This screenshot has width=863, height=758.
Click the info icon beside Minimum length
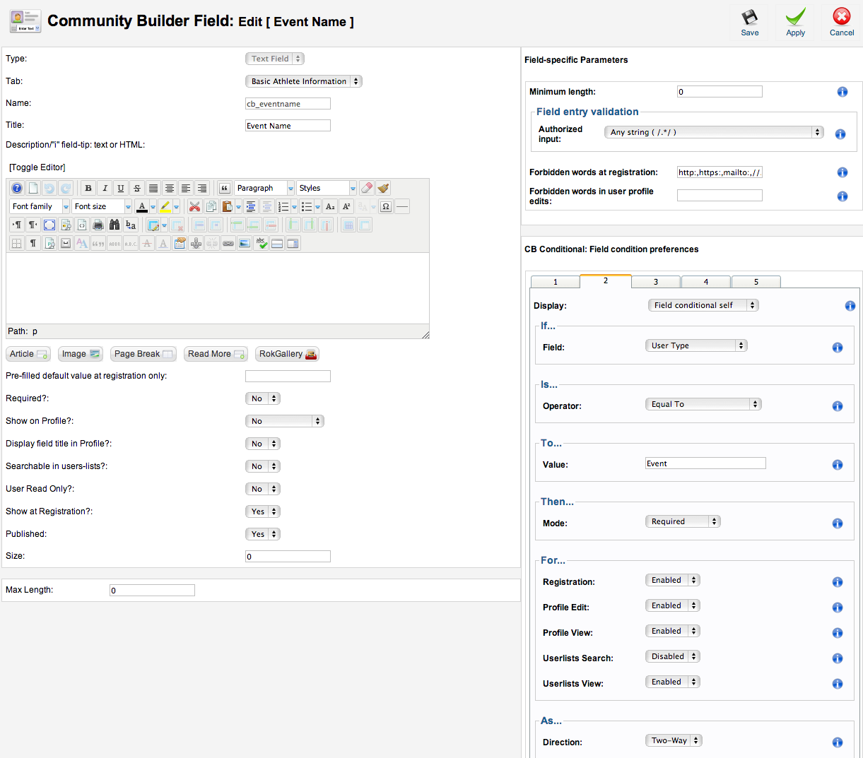tap(842, 92)
